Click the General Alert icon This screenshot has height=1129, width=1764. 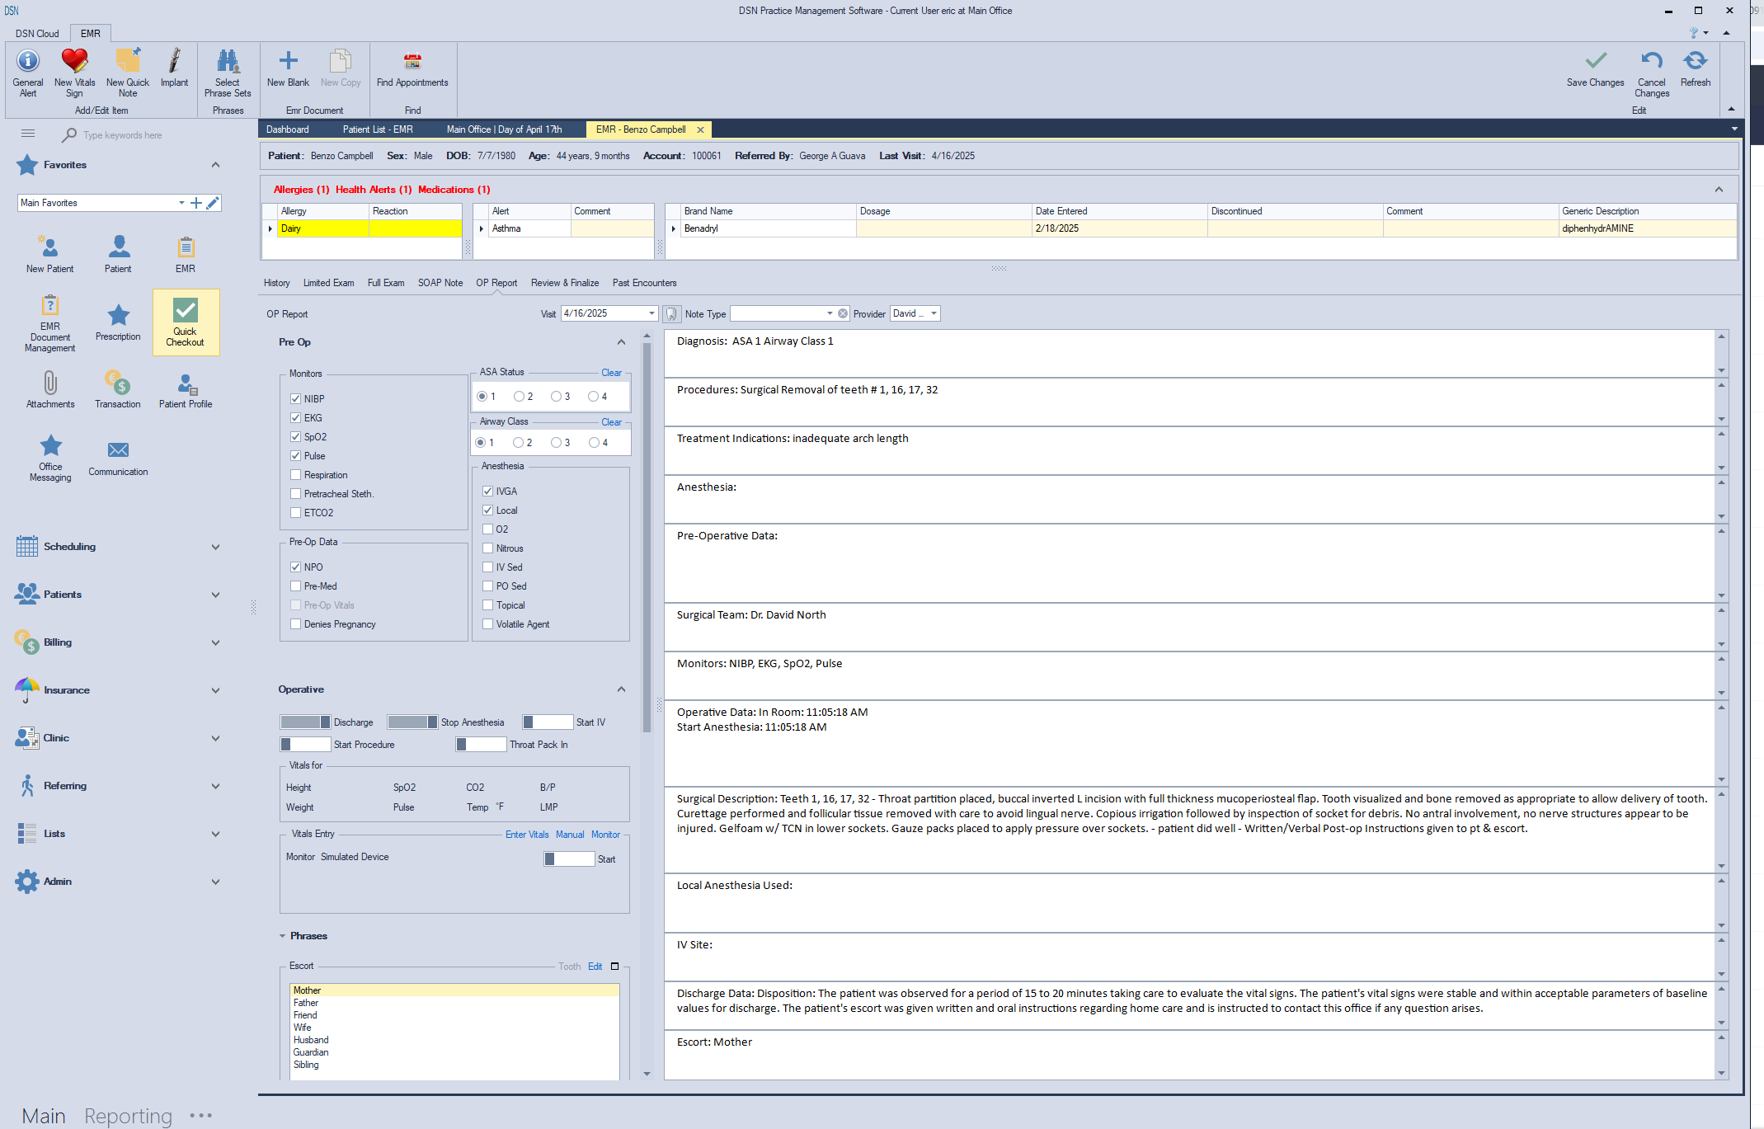point(28,62)
